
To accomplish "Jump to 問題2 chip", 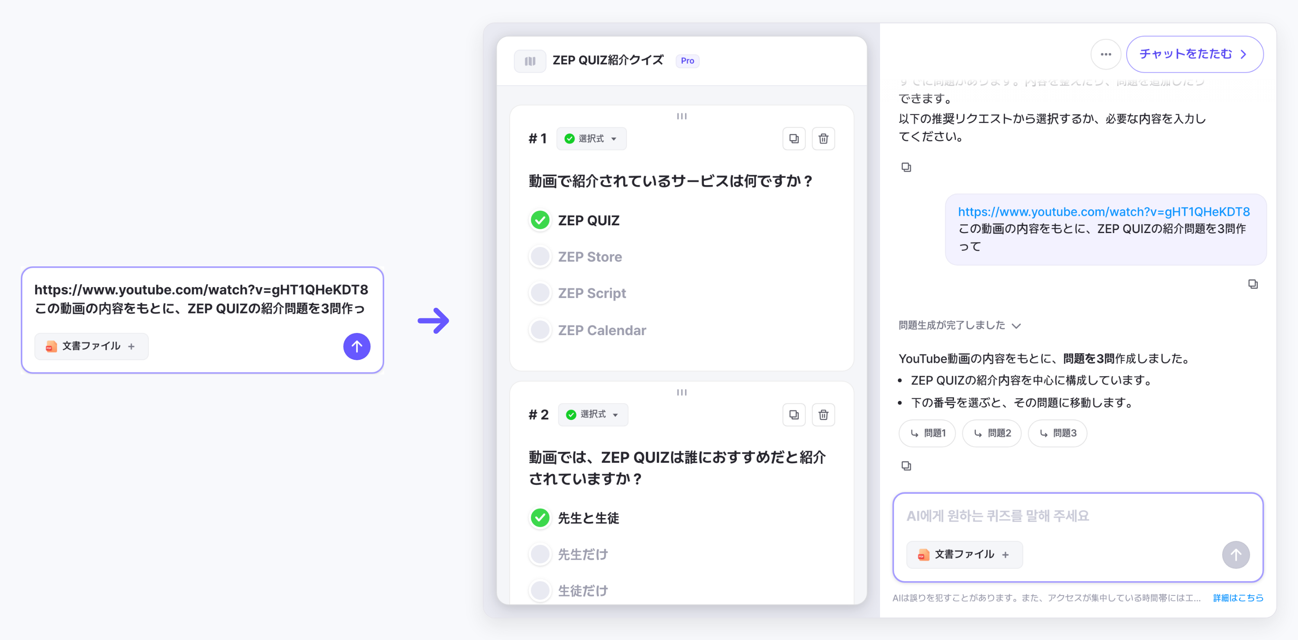I will pos(991,433).
